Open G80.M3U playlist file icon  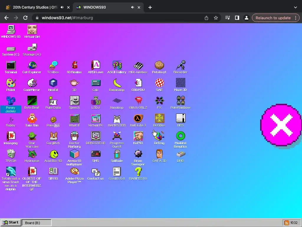click(138, 85)
